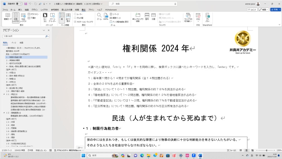Close the Navigation pane
The image size is (282, 159).
(49, 30)
